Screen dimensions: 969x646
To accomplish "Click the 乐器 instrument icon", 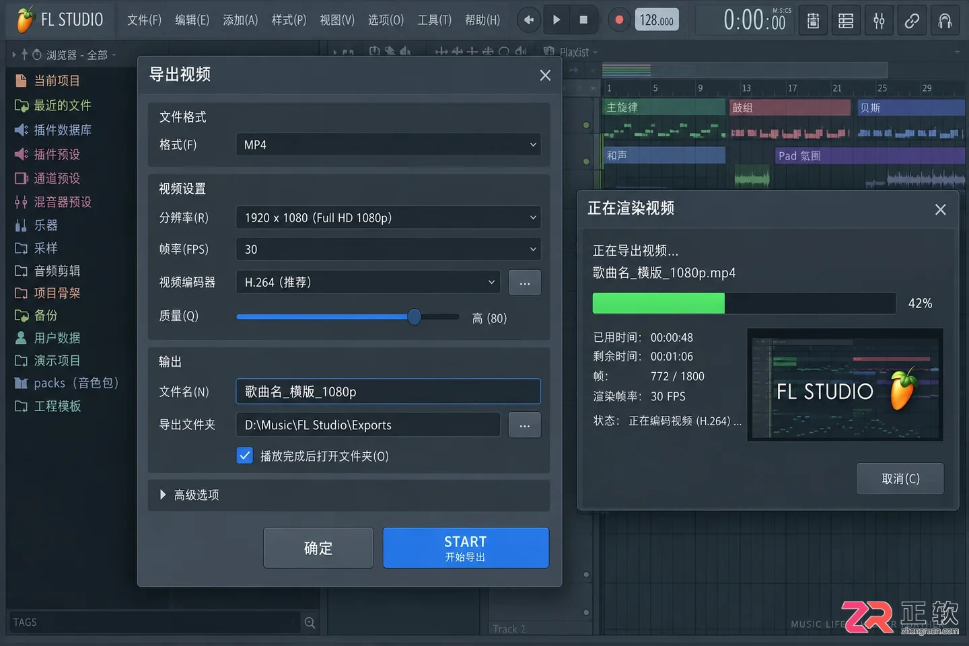I will click(21, 225).
